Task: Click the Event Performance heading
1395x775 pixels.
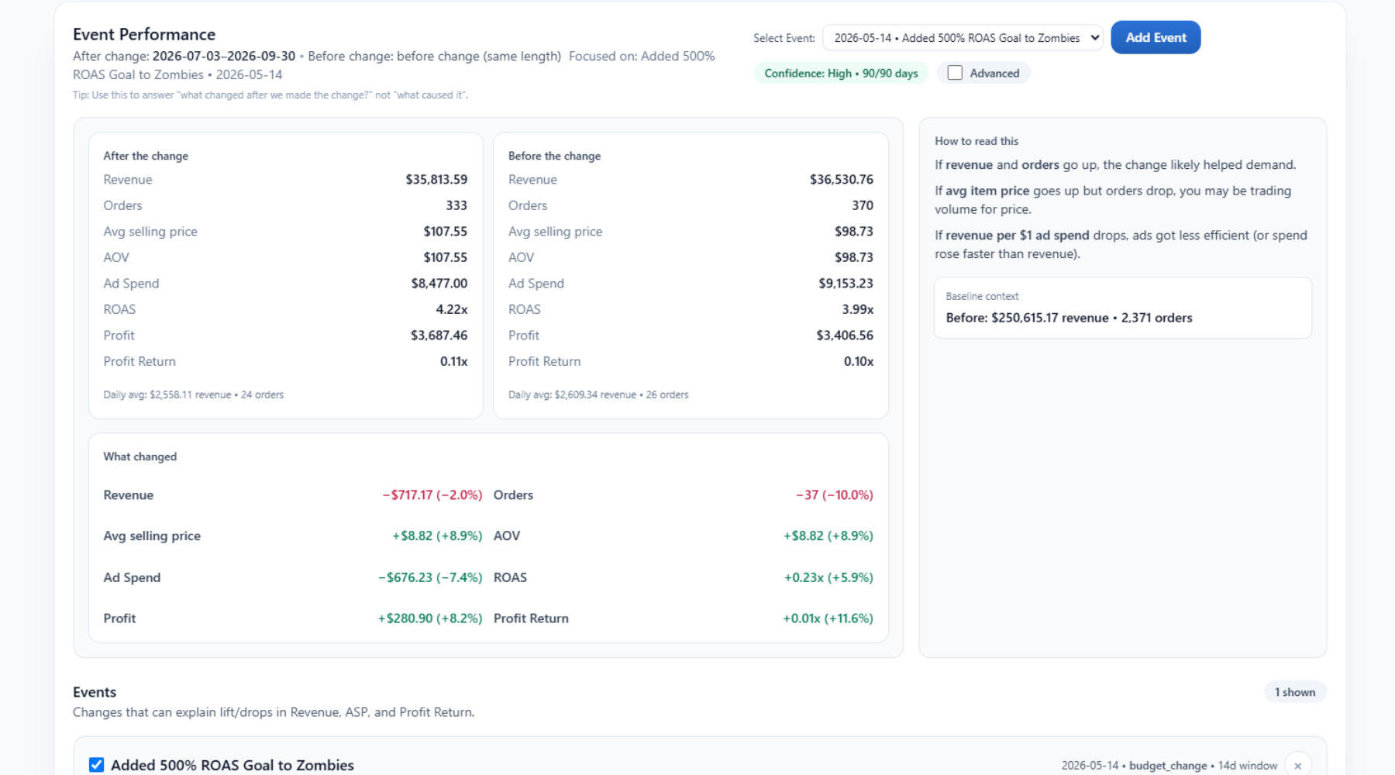Action: coord(144,34)
